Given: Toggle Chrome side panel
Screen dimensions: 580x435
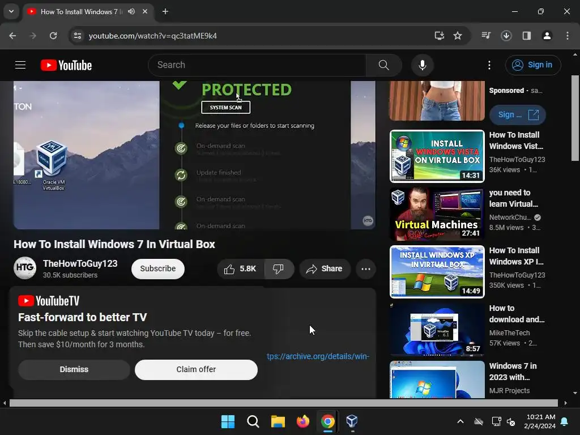Looking at the screenshot, I should 526,36.
